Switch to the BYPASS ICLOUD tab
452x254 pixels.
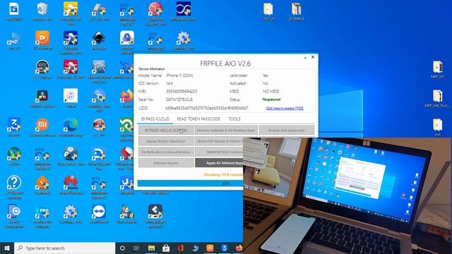(x=155, y=119)
